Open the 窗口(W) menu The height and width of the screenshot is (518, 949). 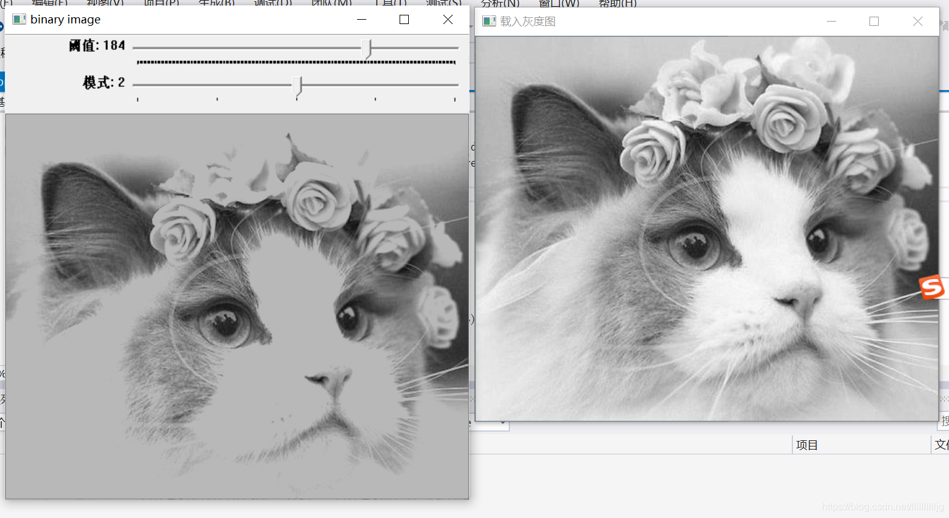pyautogui.click(x=559, y=3)
